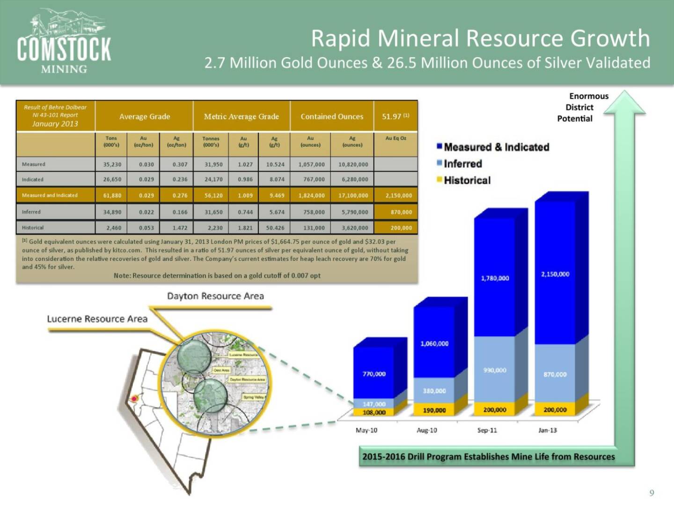Select the blue Measured & Indicated legend swatch
The width and height of the screenshot is (674, 506).
point(439,146)
